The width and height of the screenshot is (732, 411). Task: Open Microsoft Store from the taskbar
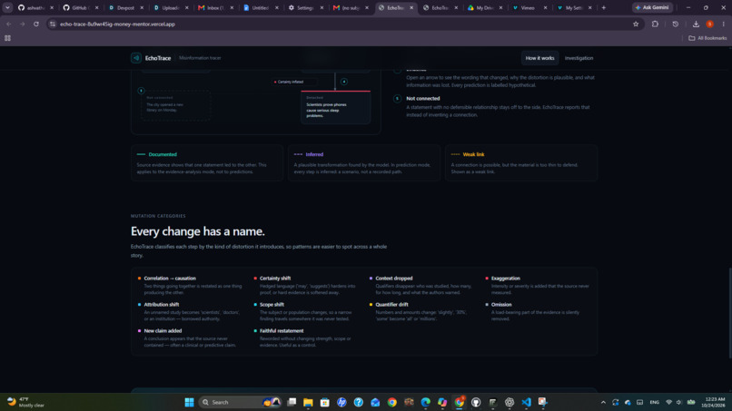(325, 402)
